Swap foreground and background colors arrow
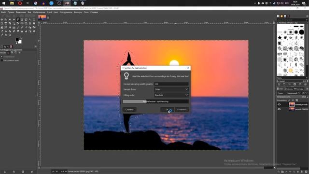 click(x=21, y=39)
